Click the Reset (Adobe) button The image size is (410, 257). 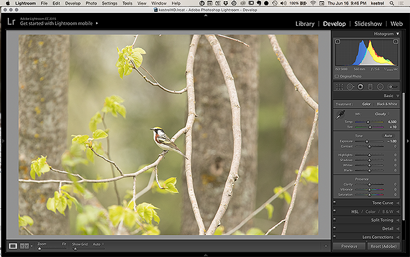click(383, 246)
